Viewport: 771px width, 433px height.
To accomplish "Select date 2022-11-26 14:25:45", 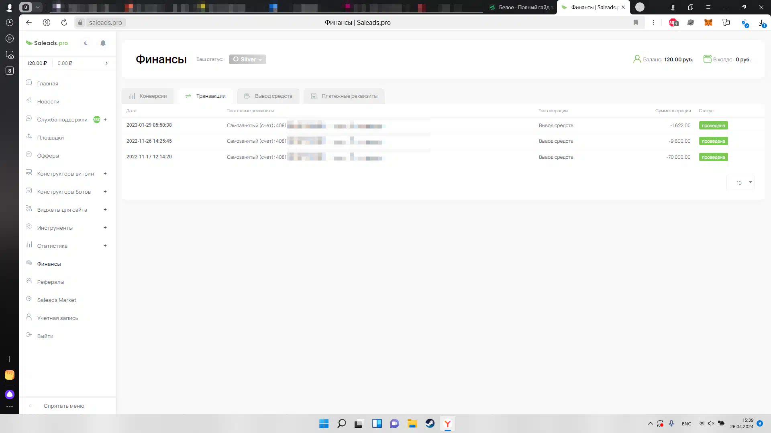I will (x=149, y=141).
